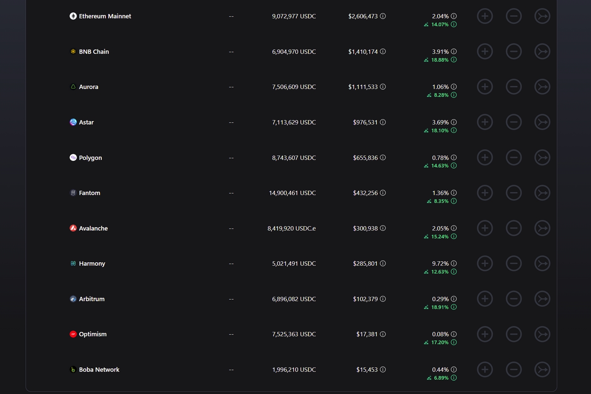Click the plus icon in Aurora row

click(485, 87)
